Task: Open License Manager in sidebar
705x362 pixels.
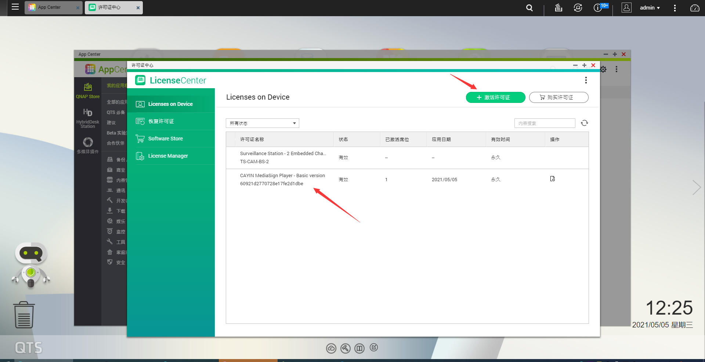Action: (x=168, y=156)
